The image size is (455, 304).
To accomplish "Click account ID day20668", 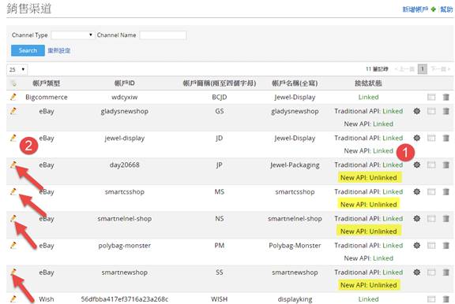I will point(125,165).
